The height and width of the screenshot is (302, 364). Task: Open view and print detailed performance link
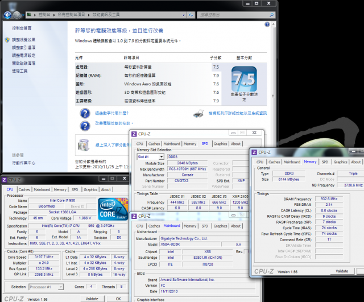[x=238, y=113]
